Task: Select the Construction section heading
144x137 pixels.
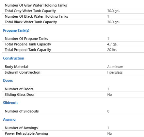Action: pos(13,58)
